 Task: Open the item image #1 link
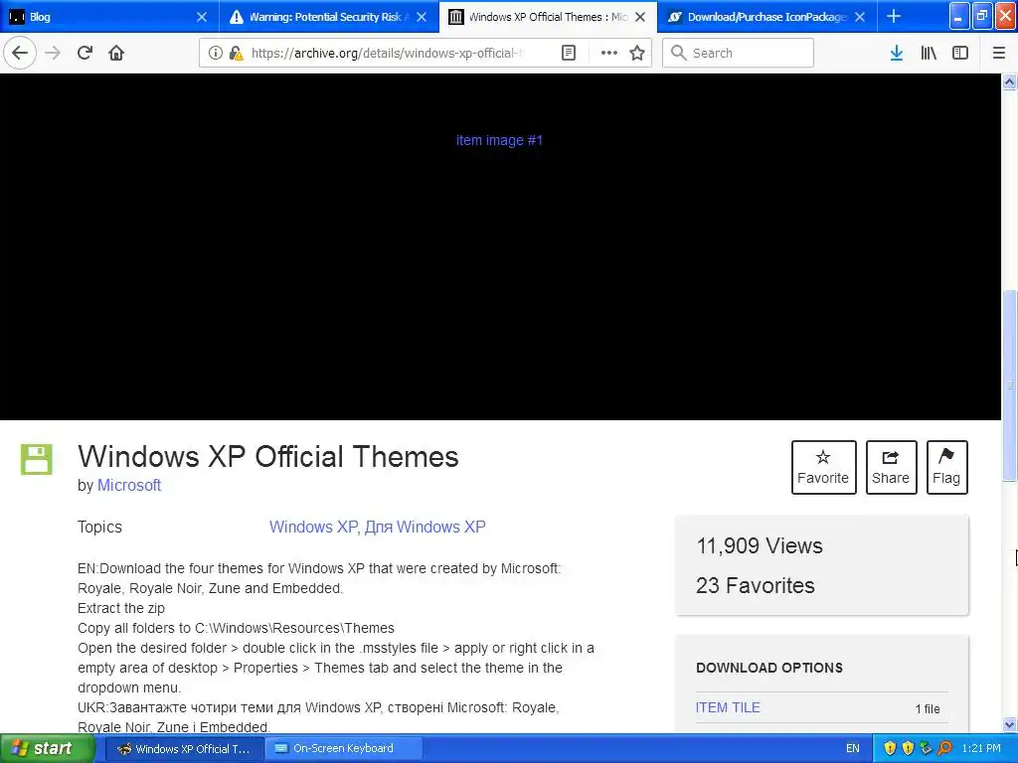[499, 140]
